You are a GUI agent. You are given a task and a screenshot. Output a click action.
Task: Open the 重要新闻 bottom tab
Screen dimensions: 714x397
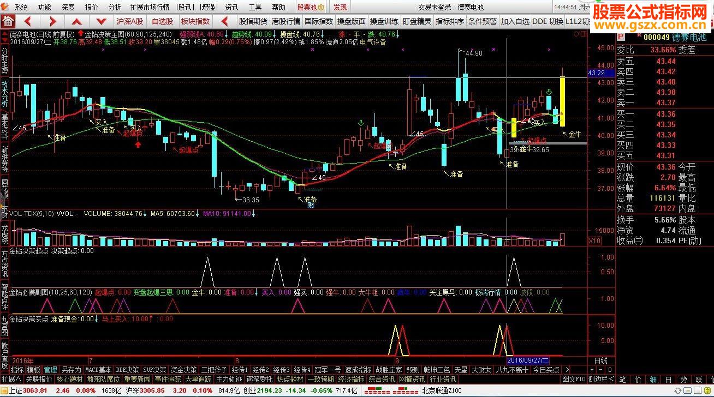click(136, 379)
